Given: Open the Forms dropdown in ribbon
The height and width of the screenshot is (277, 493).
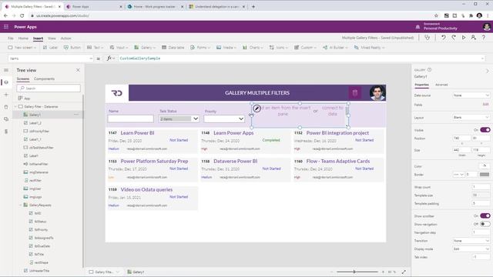Looking at the screenshot, I should pyautogui.click(x=200, y=48).
